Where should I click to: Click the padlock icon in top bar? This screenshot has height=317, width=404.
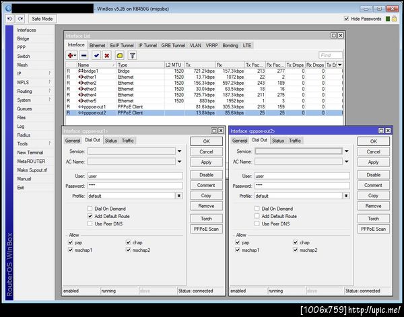(394, 19)
